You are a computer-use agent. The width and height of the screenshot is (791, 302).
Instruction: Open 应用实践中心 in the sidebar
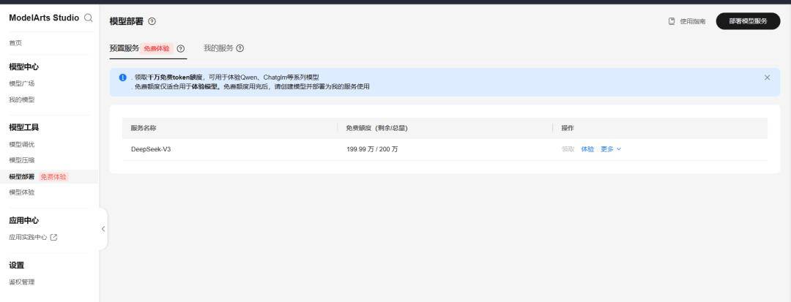(28, 237)
